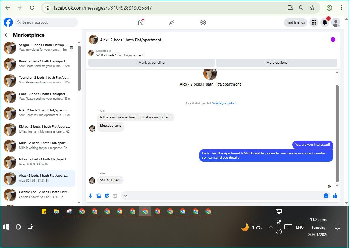Image resolution: width=349 pixels, height=248 pixels.
Task: Click the 'Message sent' bubble
Action: [110, 126]
